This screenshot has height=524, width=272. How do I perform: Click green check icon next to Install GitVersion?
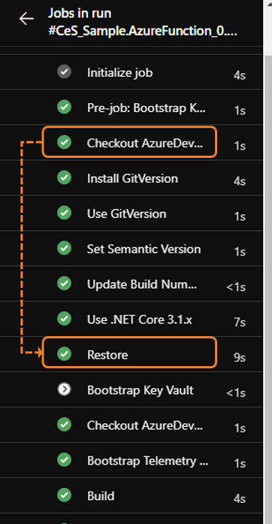(64, 177)
